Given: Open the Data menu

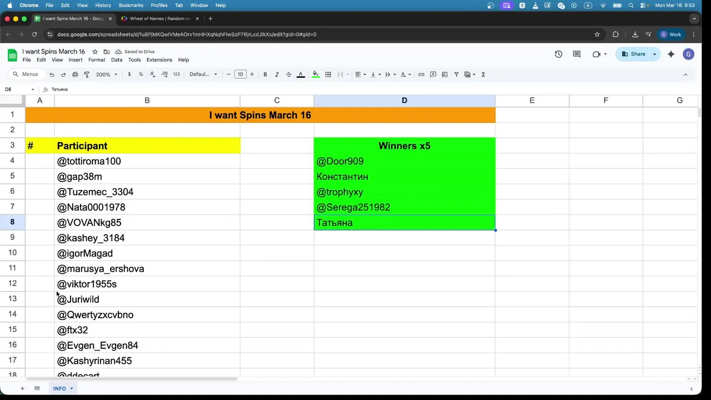Looking at the screenshot, I should point(117,60).
